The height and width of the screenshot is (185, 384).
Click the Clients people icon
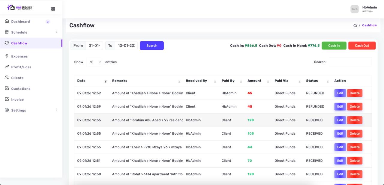(x=7, y=78)
